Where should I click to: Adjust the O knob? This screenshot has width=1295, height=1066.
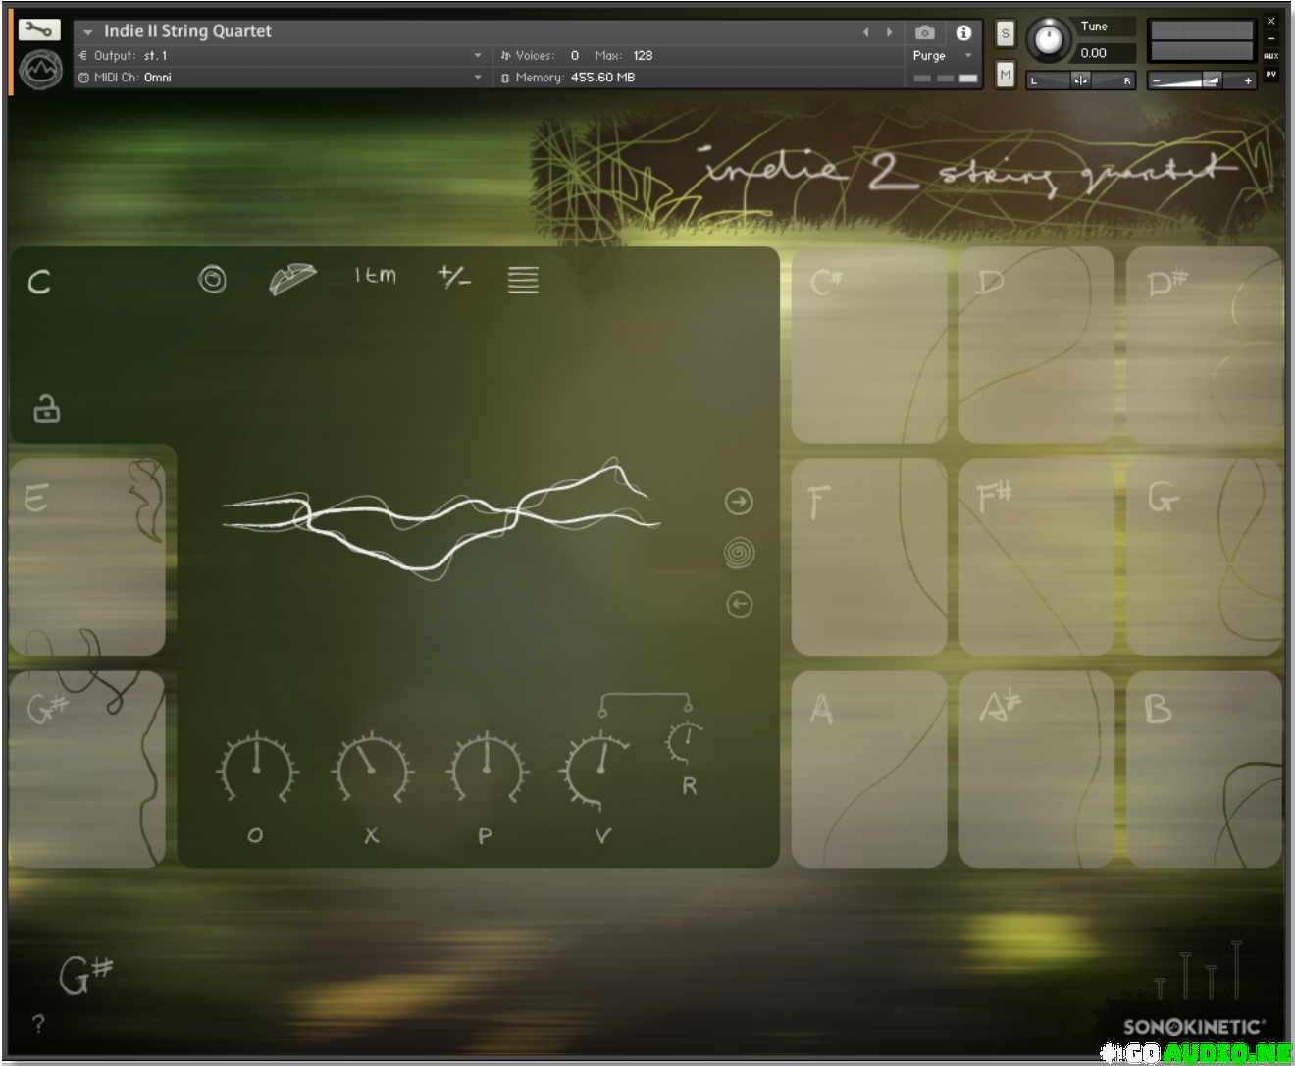(x=256, y=769)
